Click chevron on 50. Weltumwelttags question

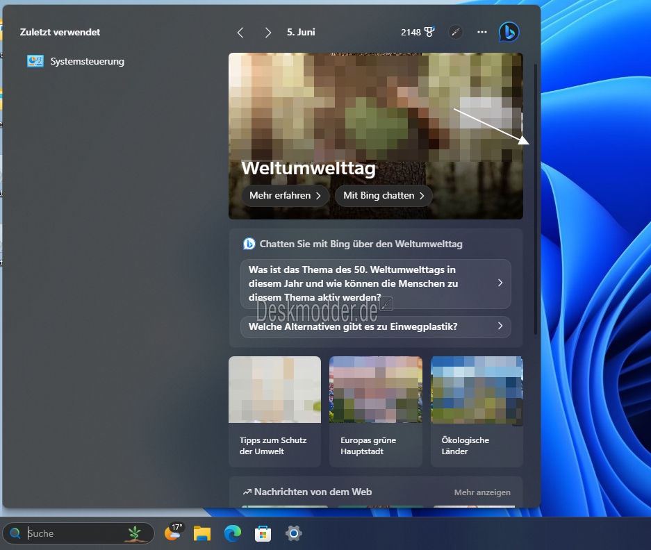coord(500,283)
